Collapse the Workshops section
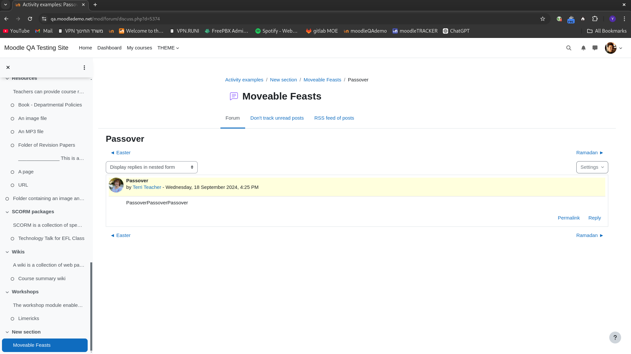 (7, 292)
